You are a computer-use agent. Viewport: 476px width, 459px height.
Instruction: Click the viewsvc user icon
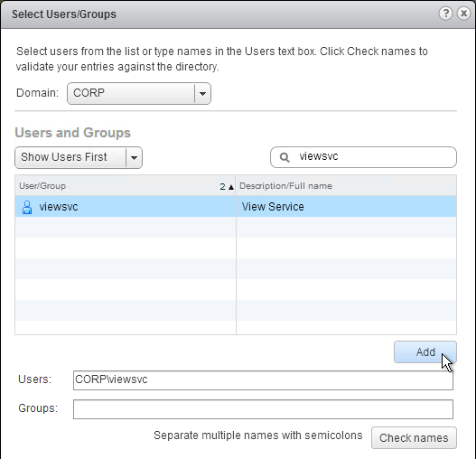tap(27, 207)
